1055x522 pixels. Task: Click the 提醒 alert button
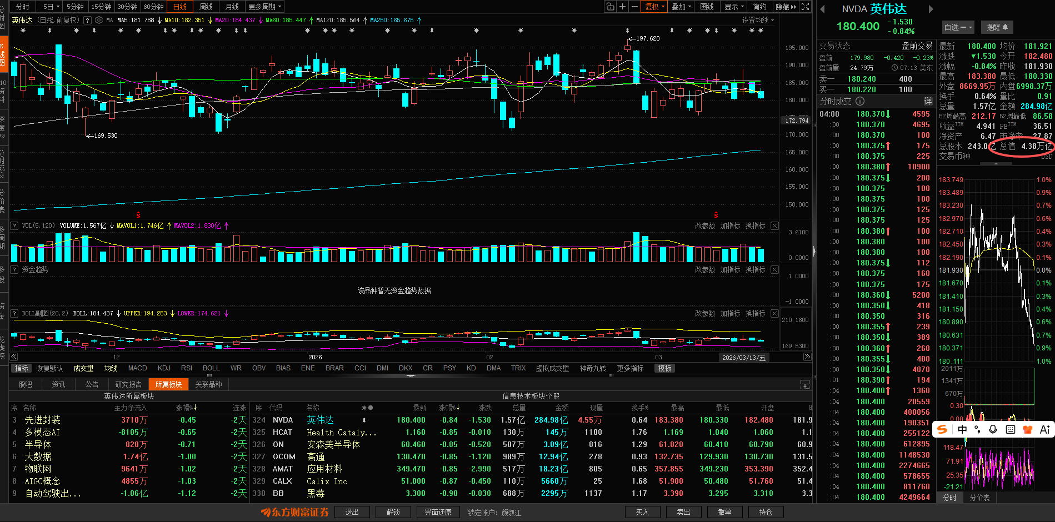997,27
